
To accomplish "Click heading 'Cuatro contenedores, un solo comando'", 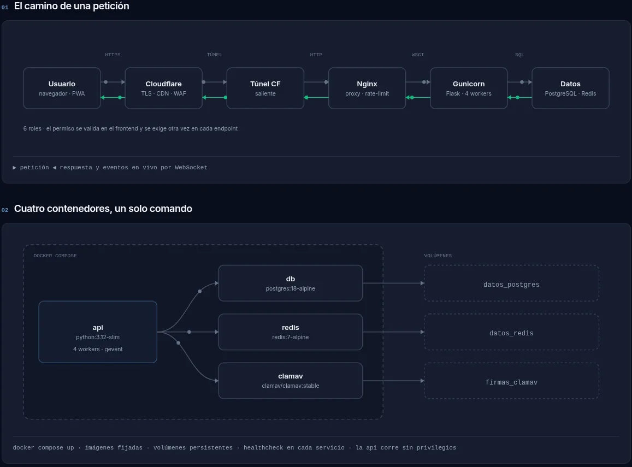I will (103, 209).
